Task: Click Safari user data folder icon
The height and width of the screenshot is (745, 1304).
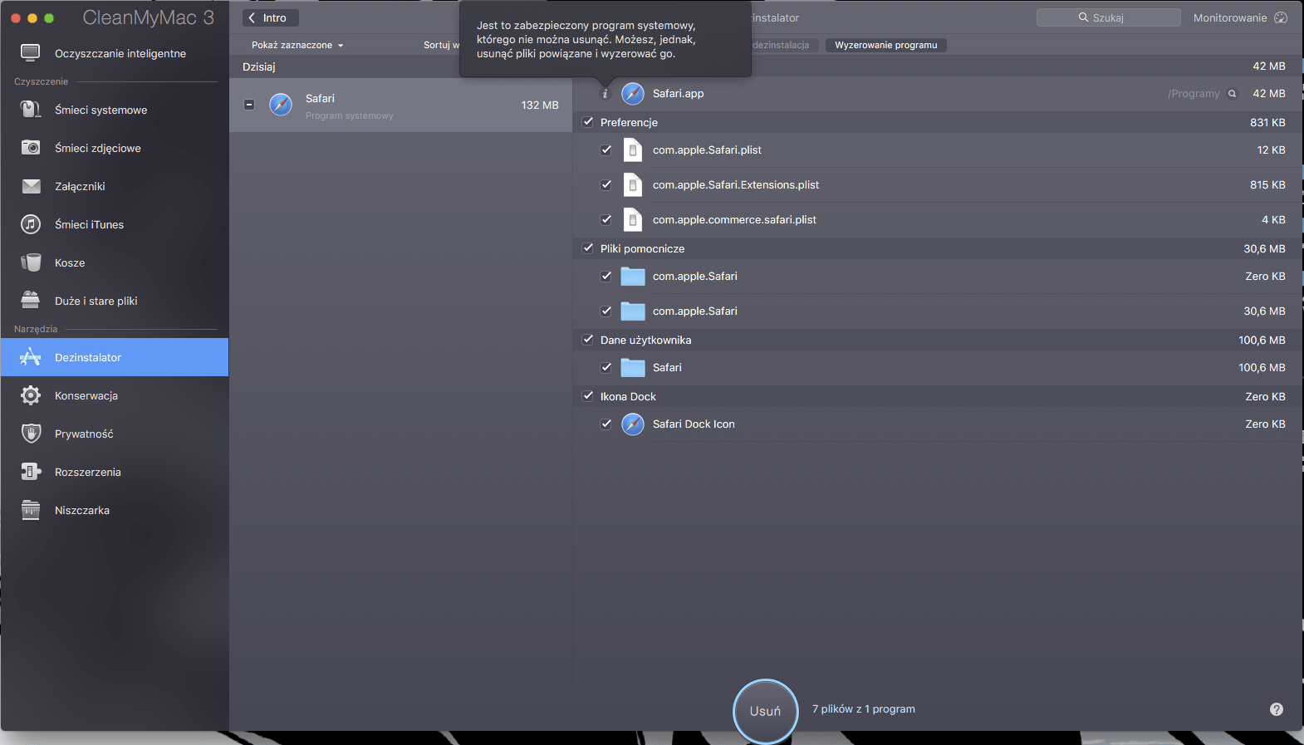Action: point(633,368)
